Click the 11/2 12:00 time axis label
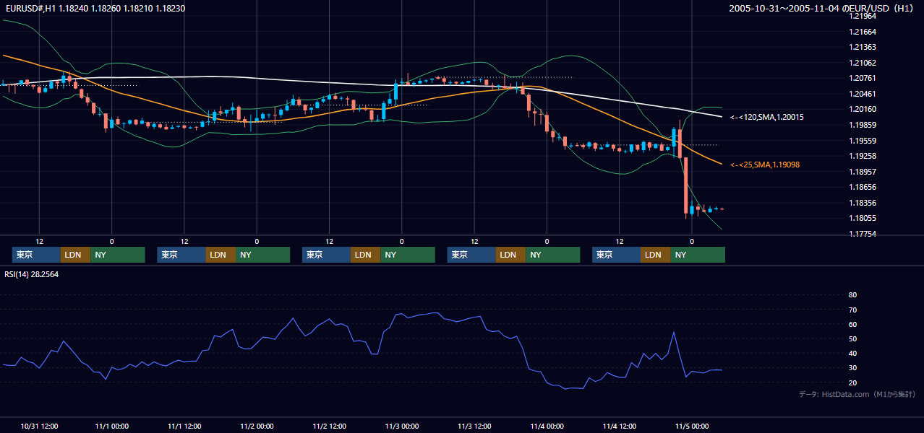 point(329,426)
